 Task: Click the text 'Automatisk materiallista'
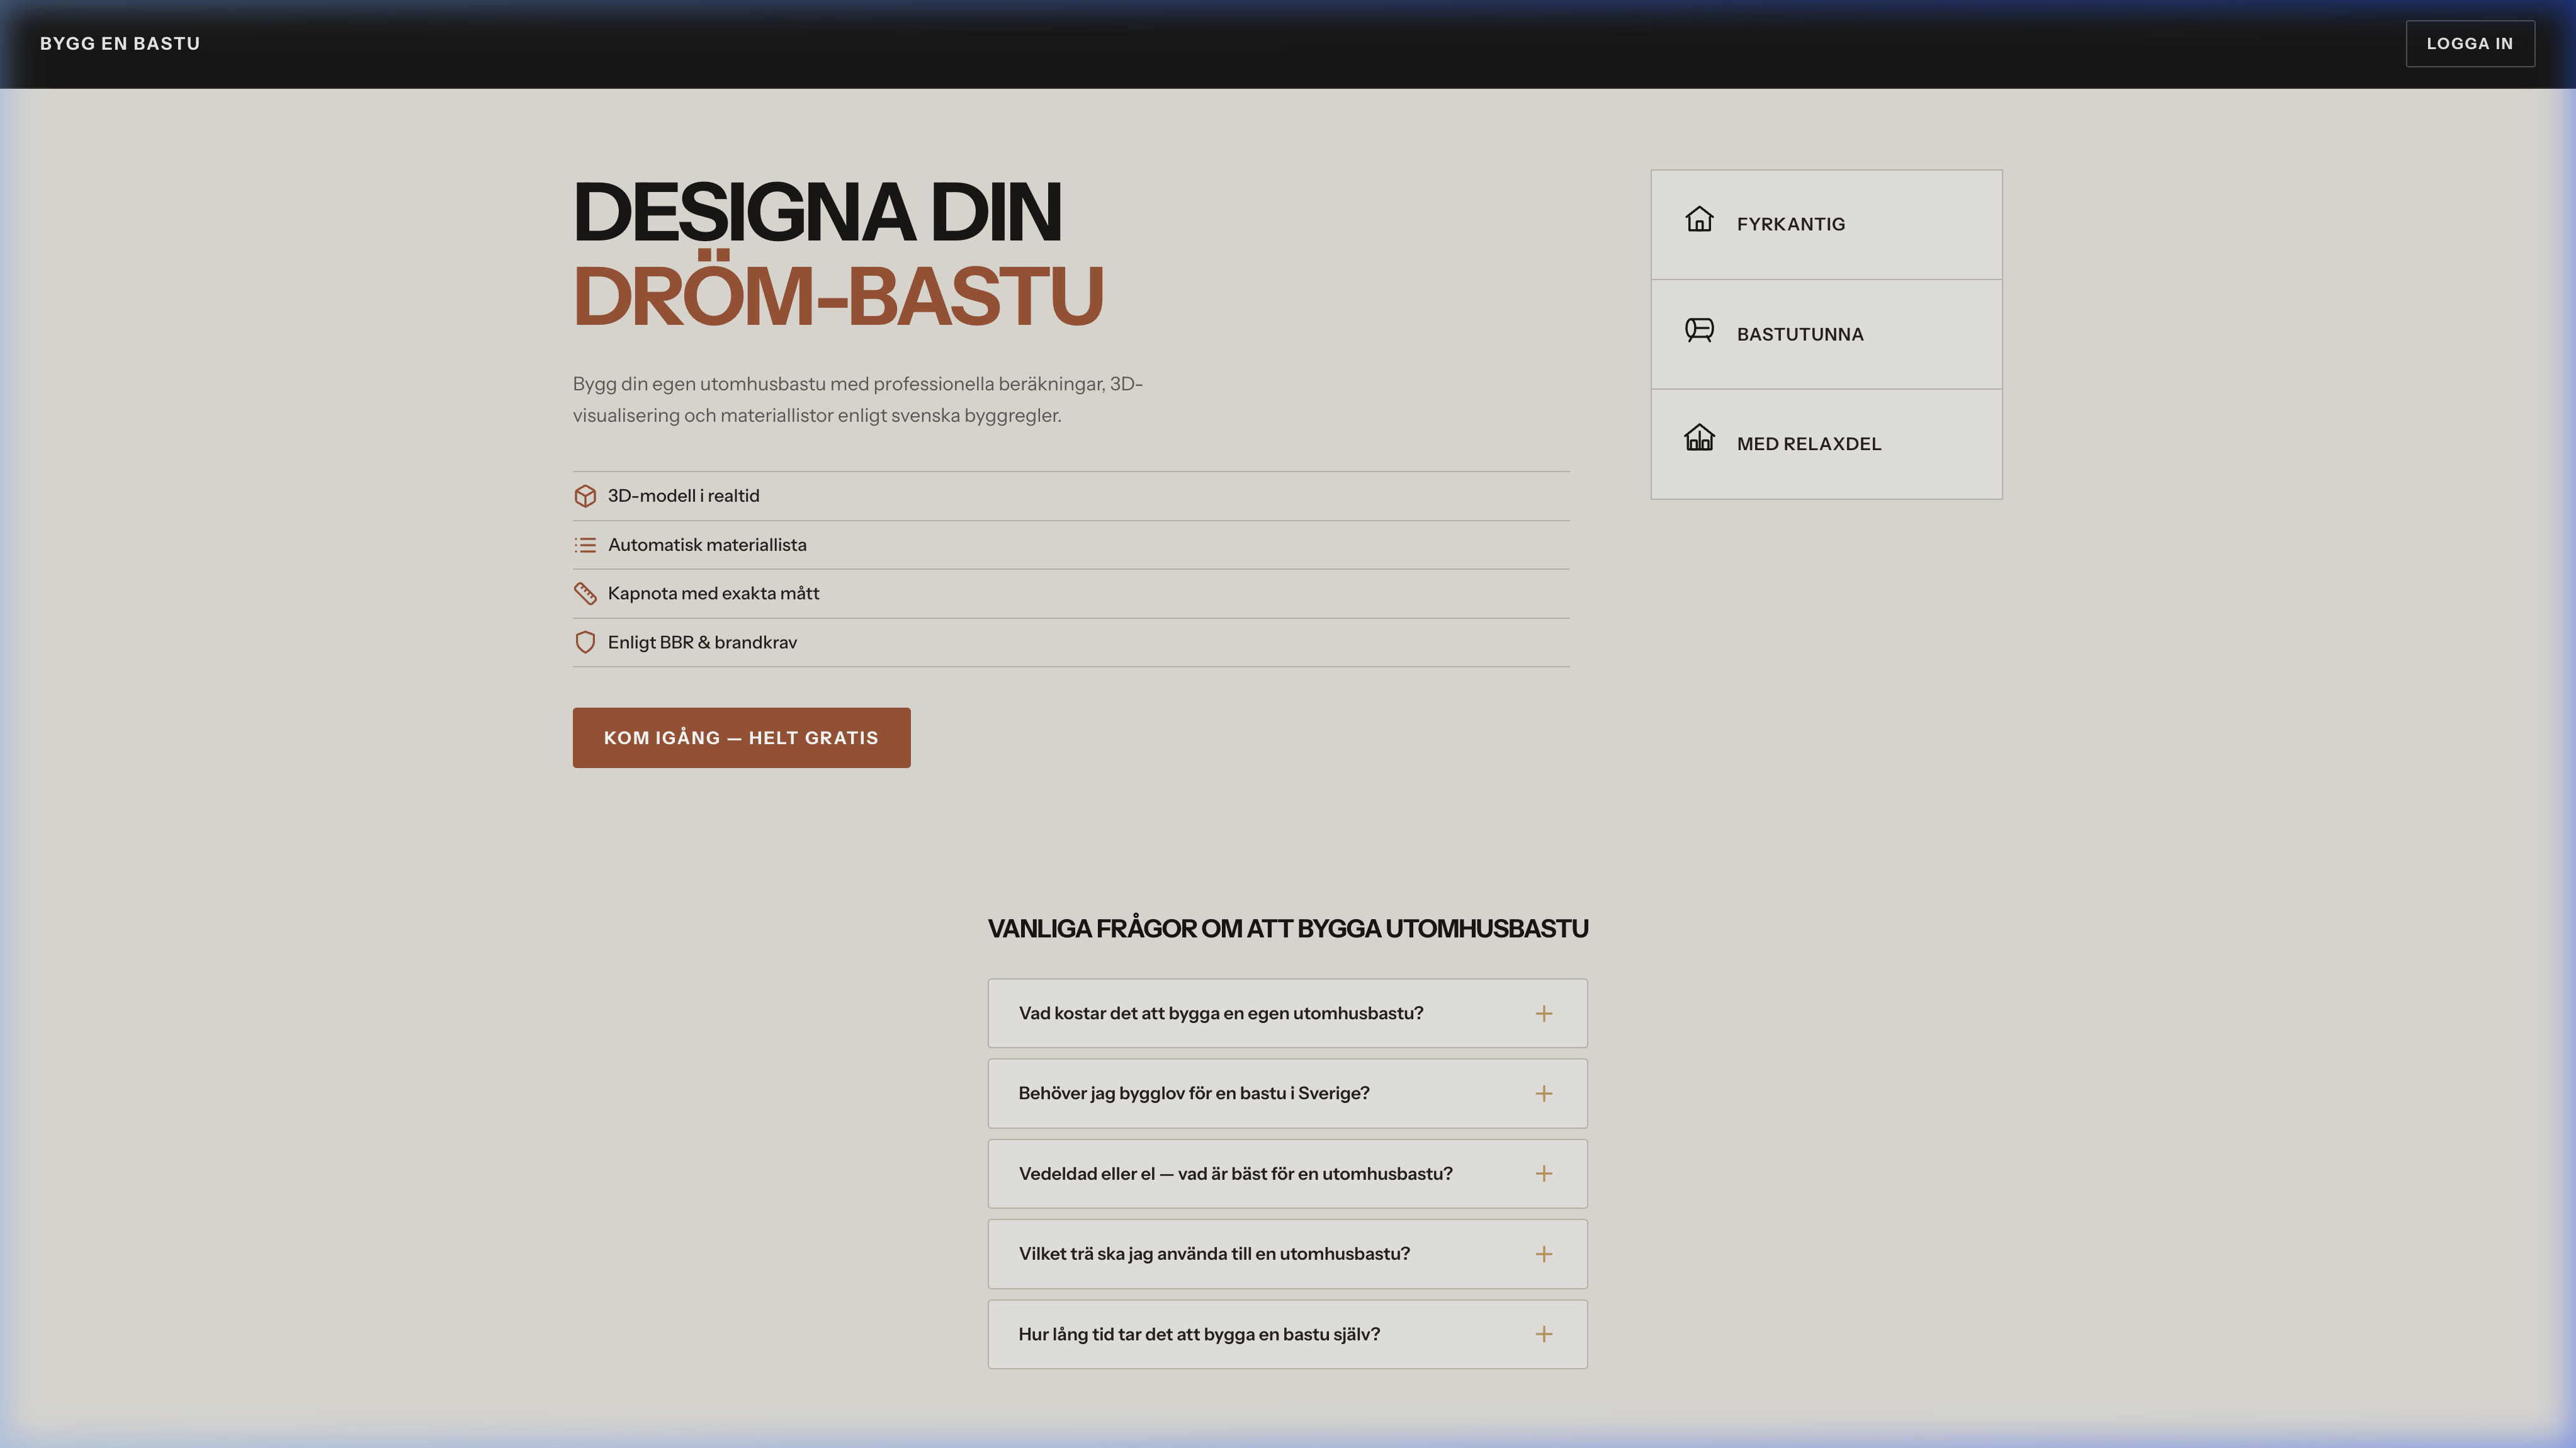click(x=707, y=545)
